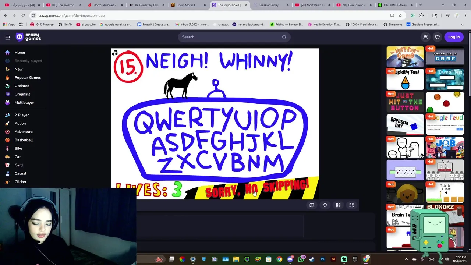Open the Netflix bookmark
471x265 pixels.
(65, 25)
